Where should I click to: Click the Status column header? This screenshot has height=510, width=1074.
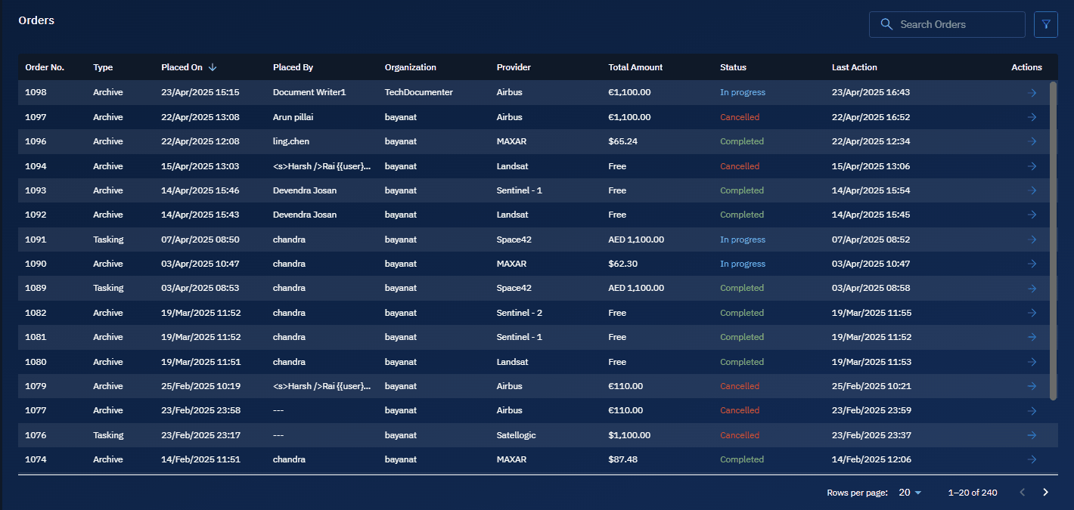(x=733, y=67)
